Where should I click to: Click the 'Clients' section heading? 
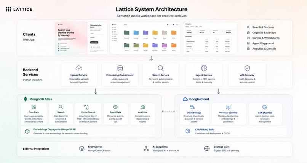29,34
